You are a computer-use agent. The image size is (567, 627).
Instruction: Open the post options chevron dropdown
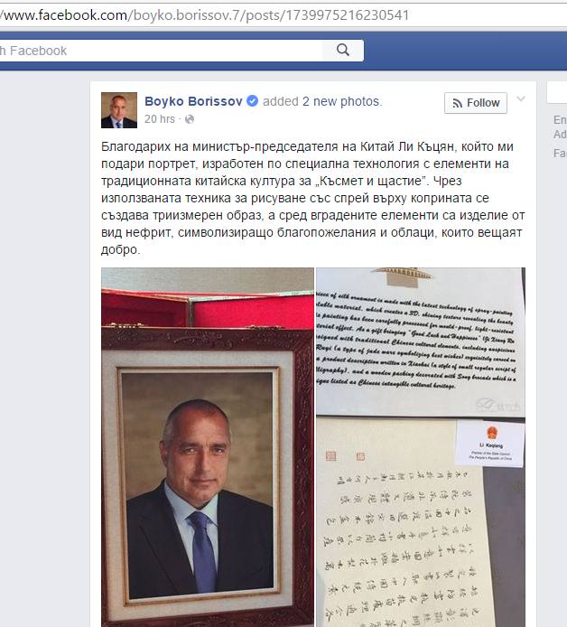pos(521,98)
